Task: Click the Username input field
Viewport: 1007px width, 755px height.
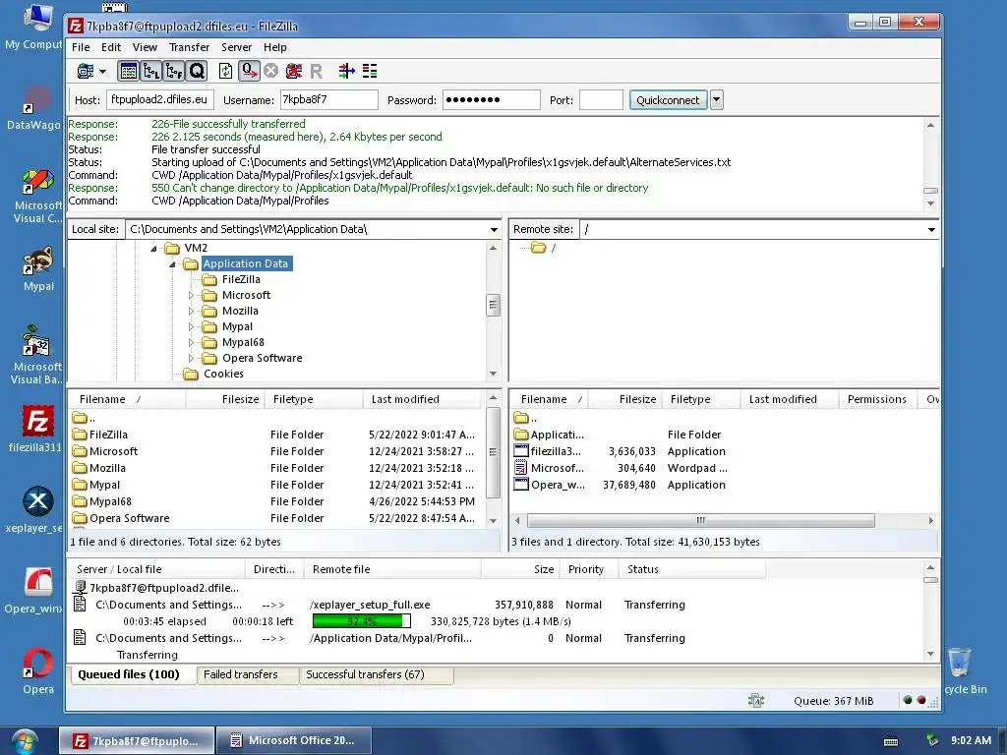Action: tap(328, 99)
